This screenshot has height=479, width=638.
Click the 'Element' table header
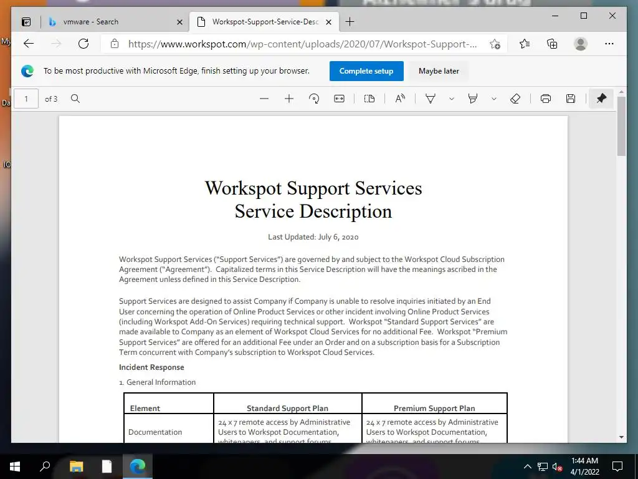click(145, 408)
